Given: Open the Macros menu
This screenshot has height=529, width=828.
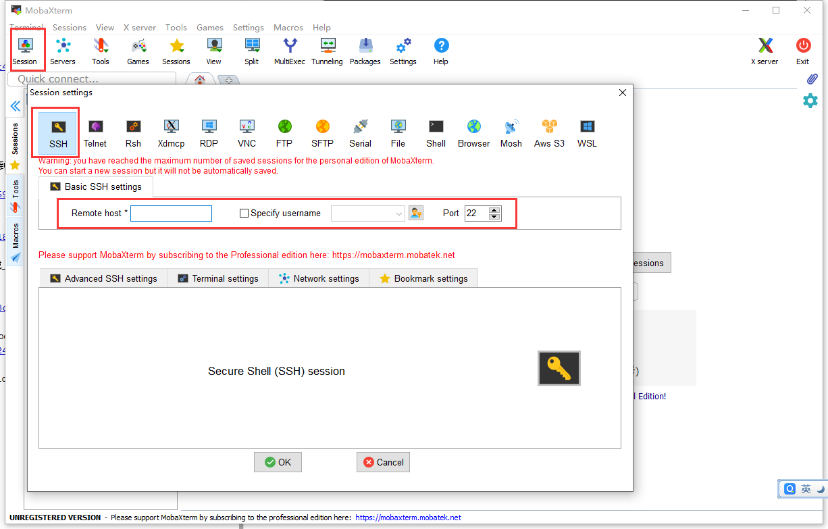Looking at the screenshot, I should (288, 28).
